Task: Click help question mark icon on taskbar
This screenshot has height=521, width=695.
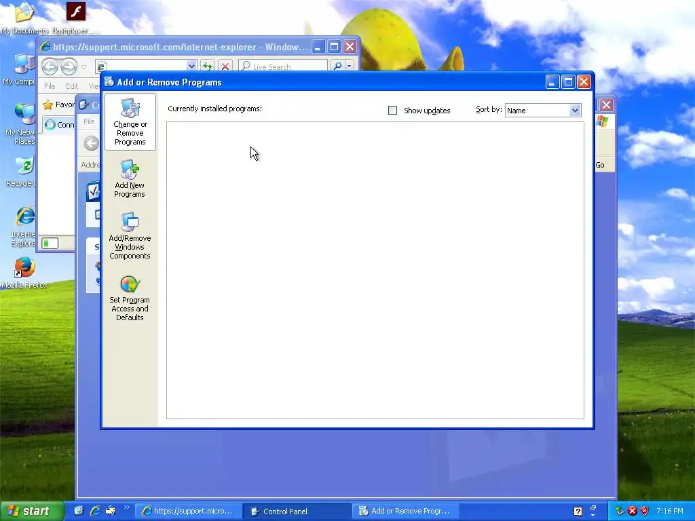Action: pyautogui.click(x=578, y=512)
